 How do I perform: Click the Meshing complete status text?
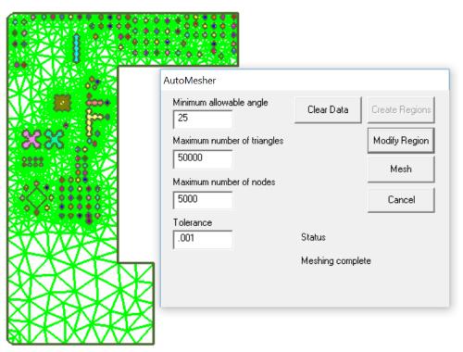click(336, 261)
